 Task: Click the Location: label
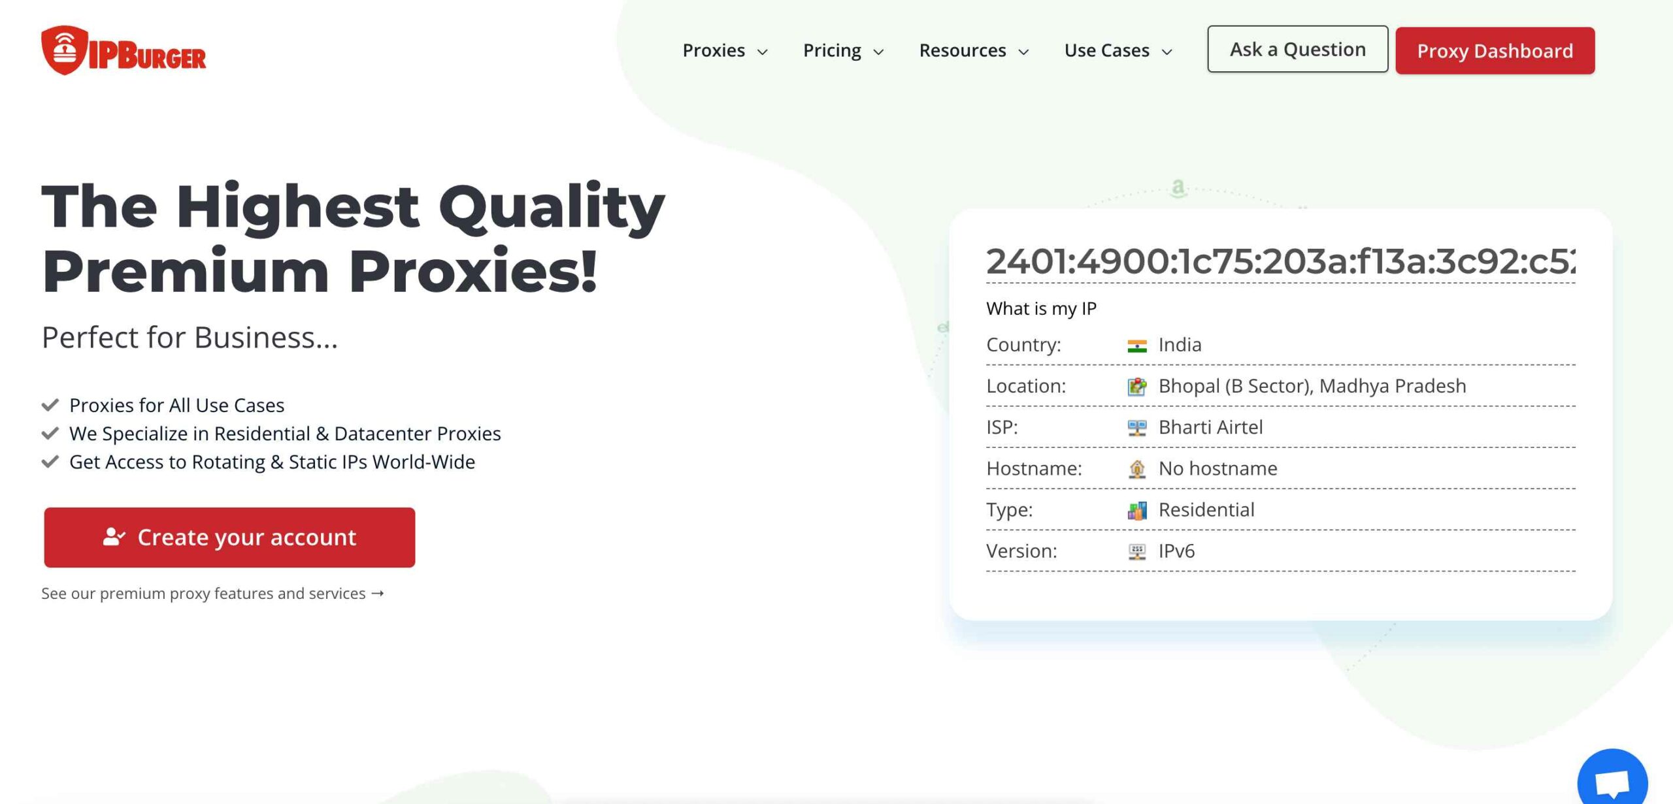pos(1026,386)
